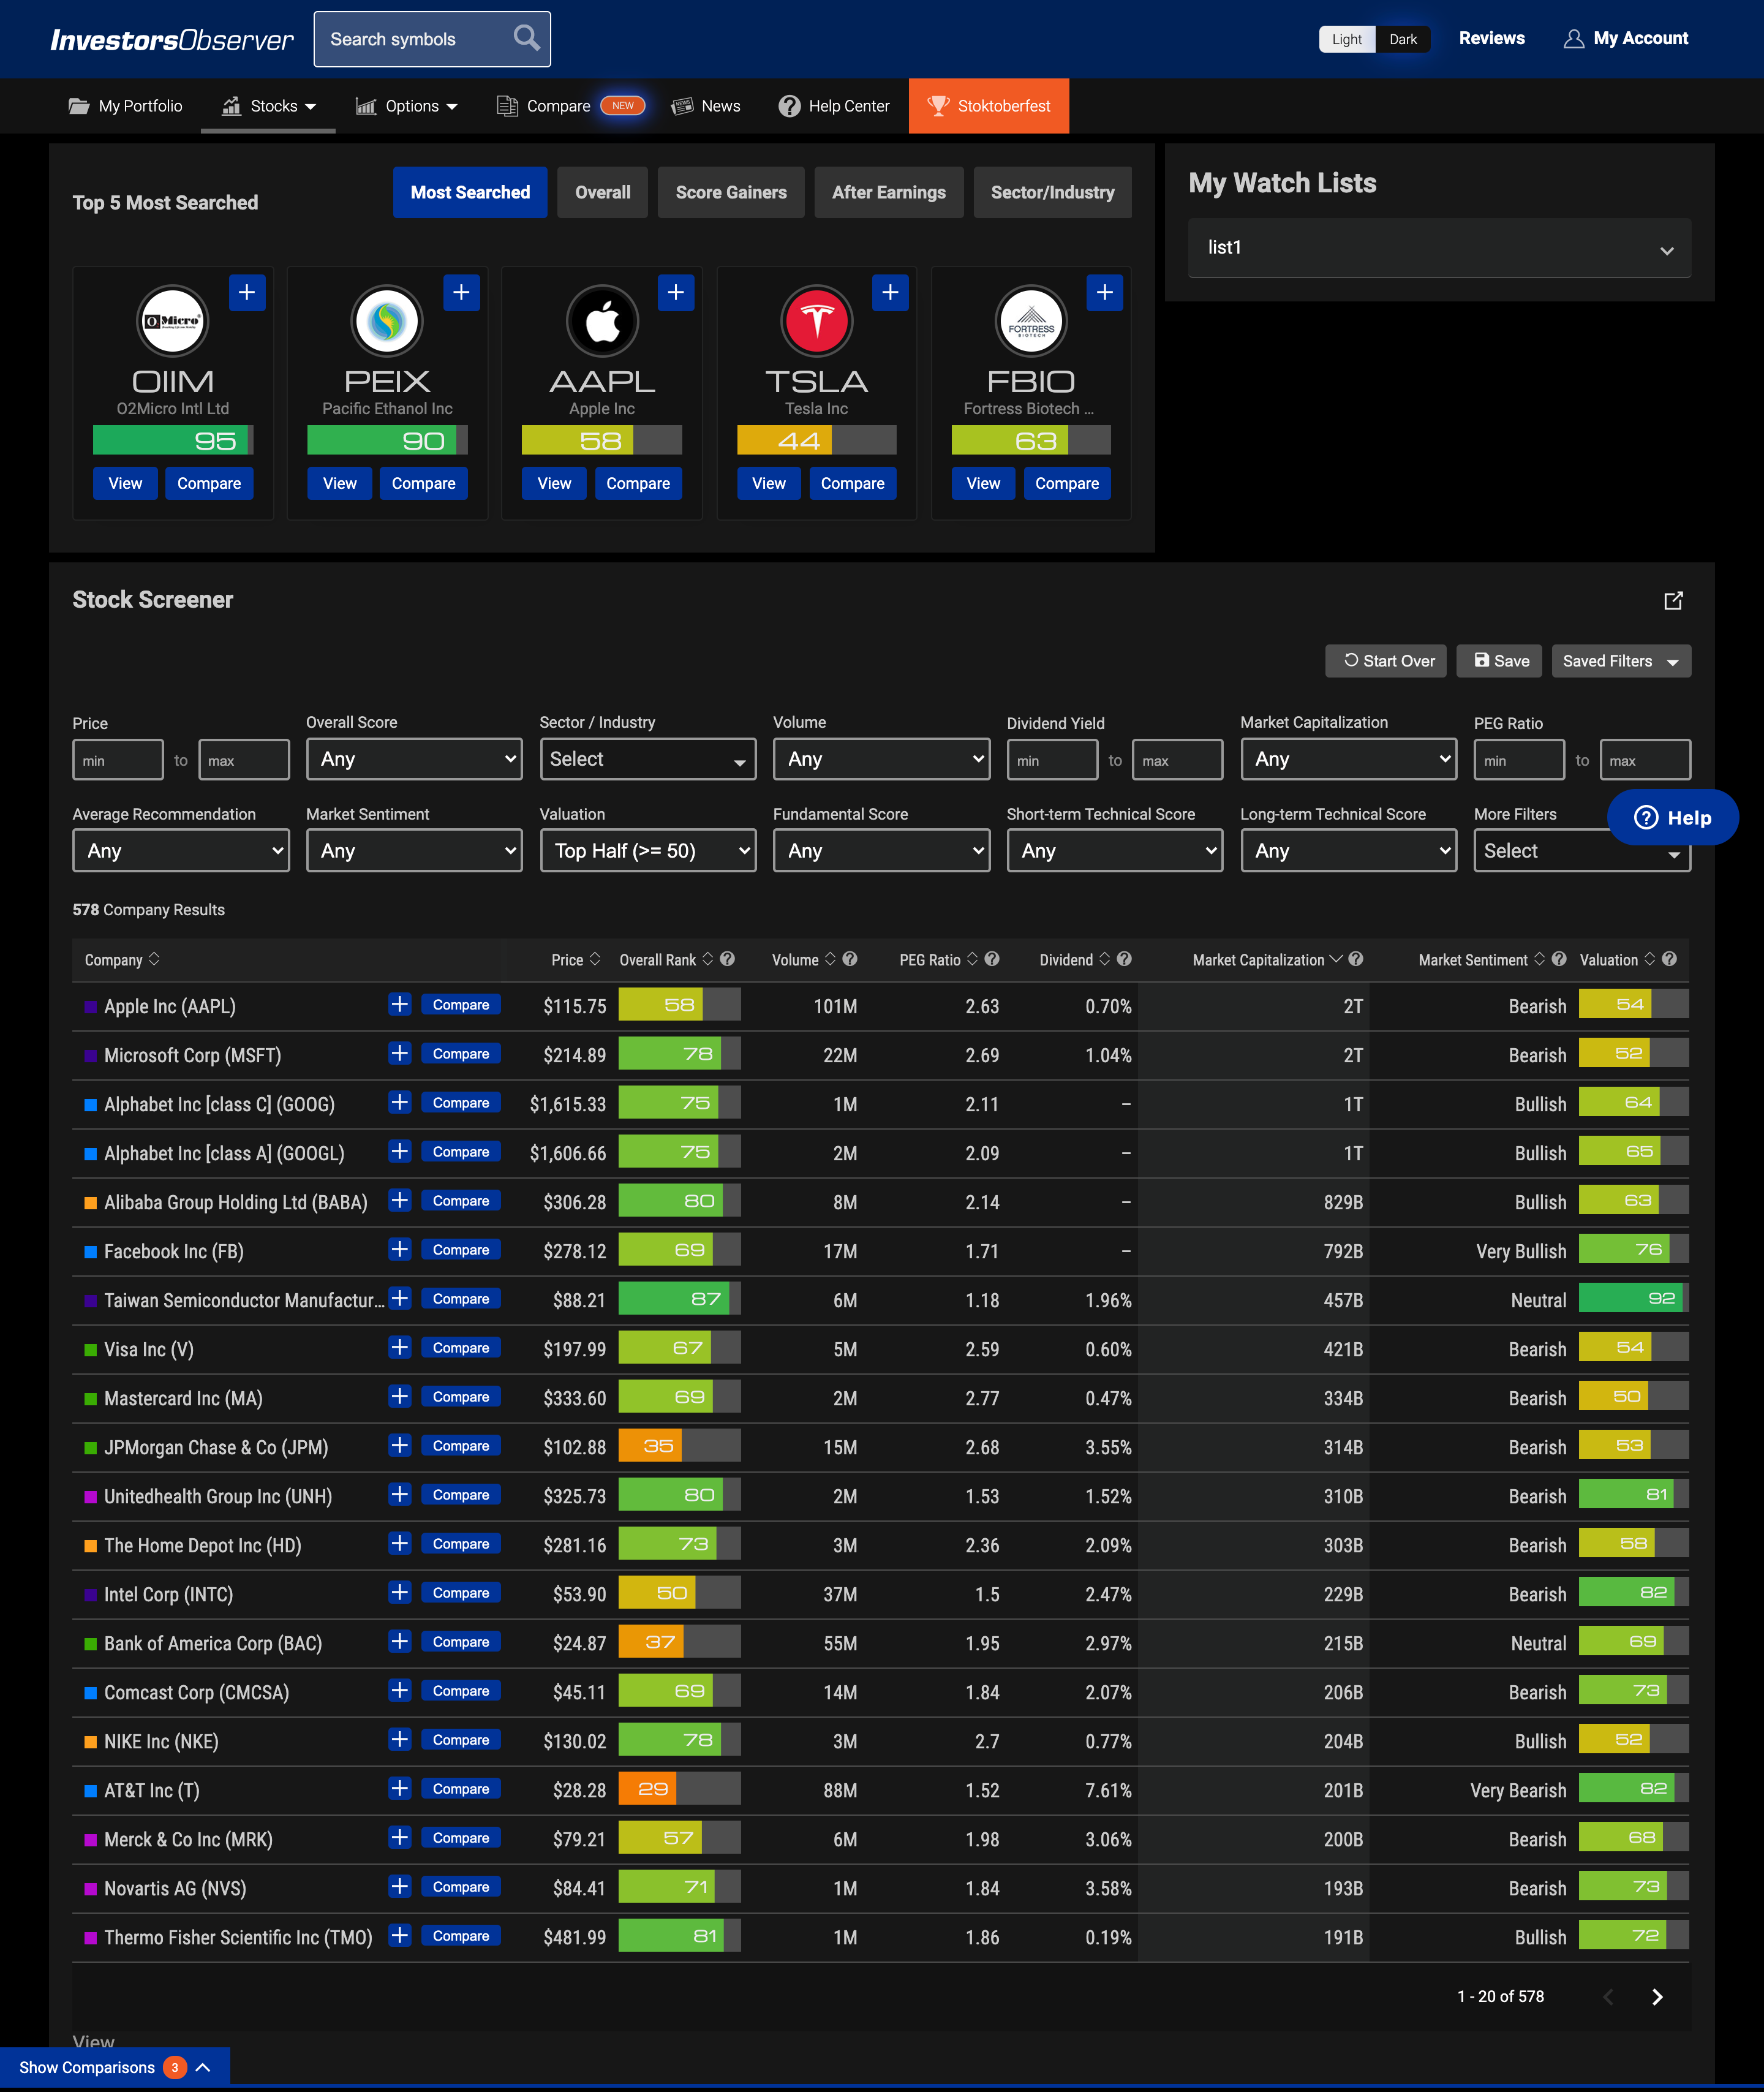The width and height of the screenshot is (1764, 2092).
Task: Go to next results page arrow
Action: coord(1657,1996)
